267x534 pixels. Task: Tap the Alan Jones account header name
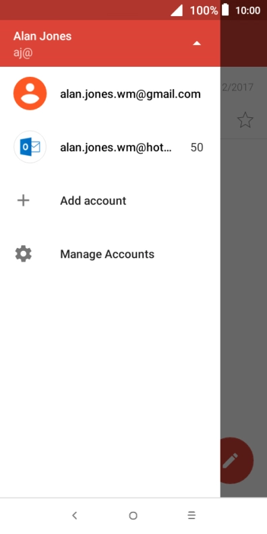(42, 36)
